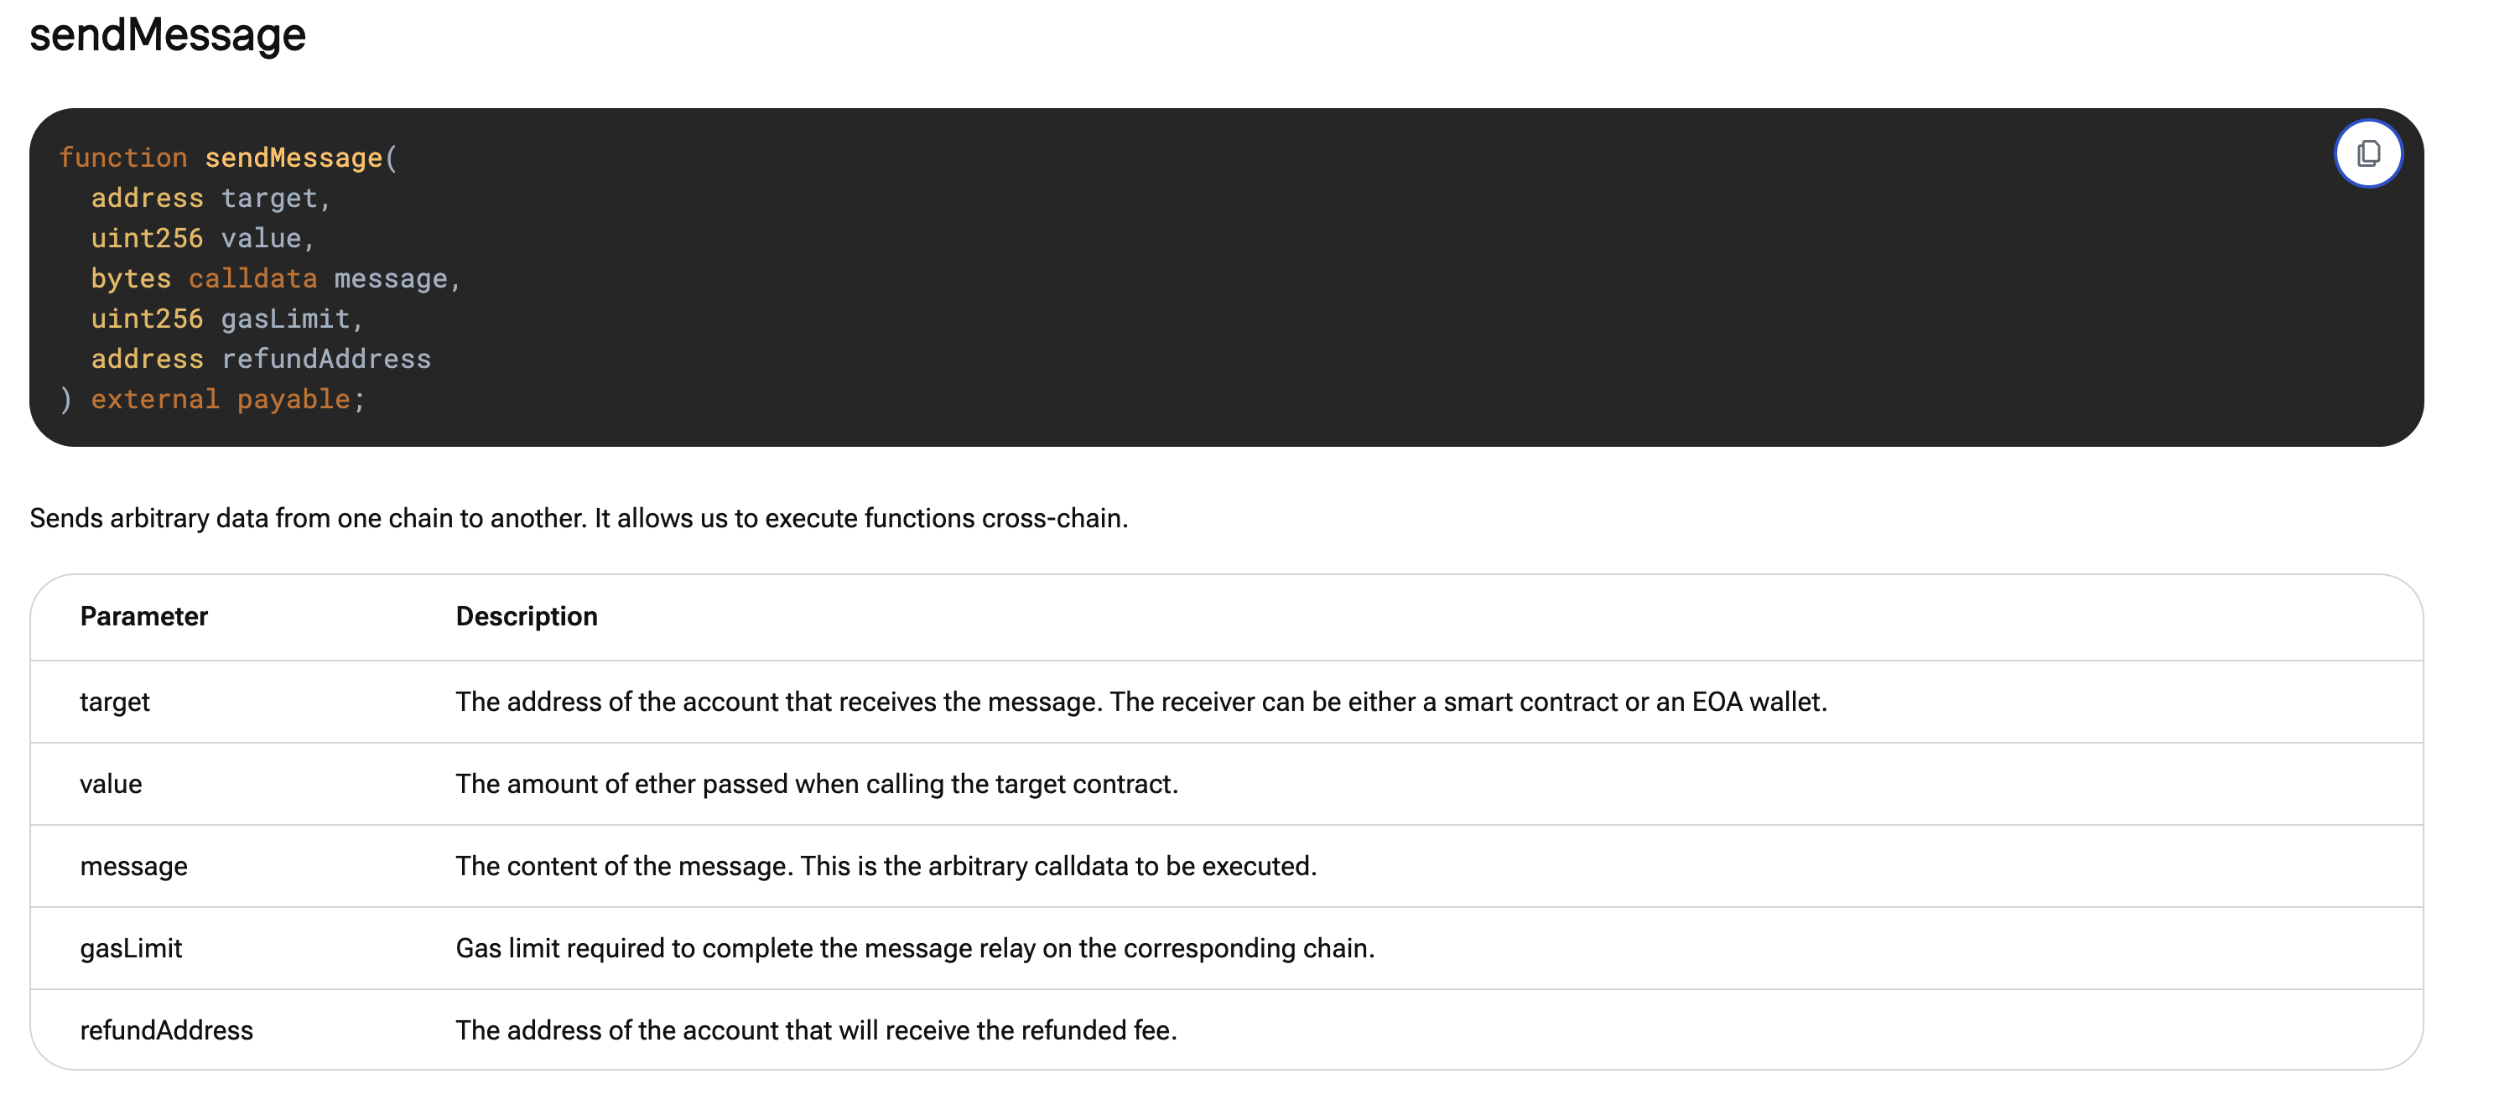Select the target parameter cell
Screen dimensions: 2494x1120
click(x=115, y=702)
